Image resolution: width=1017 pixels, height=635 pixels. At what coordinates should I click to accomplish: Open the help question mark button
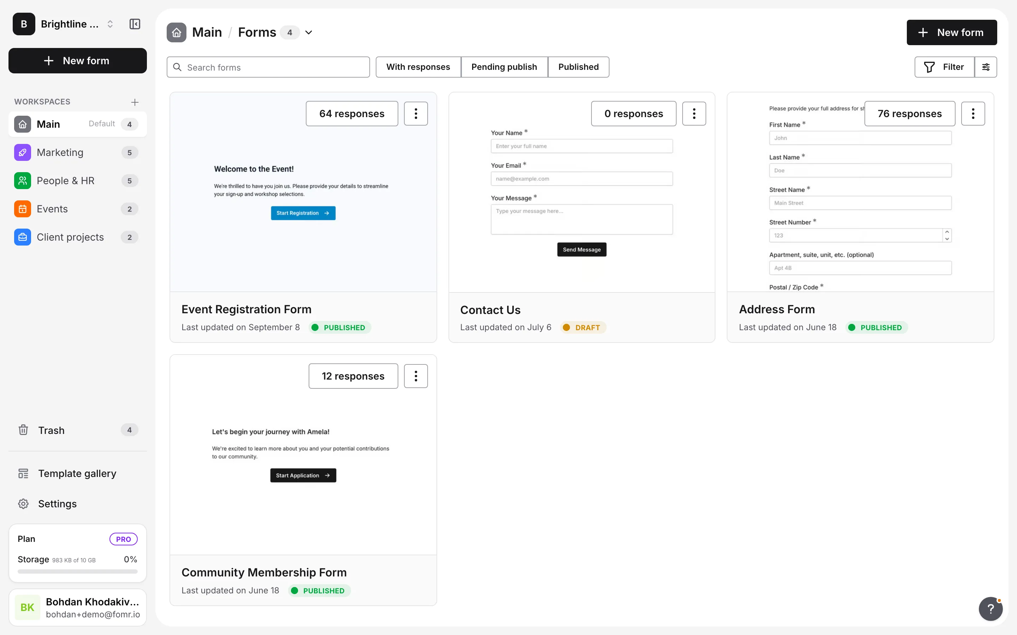click(991, 609)
